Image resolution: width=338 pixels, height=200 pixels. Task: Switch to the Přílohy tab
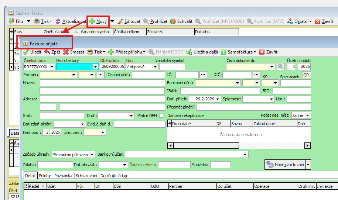(45, 176)
